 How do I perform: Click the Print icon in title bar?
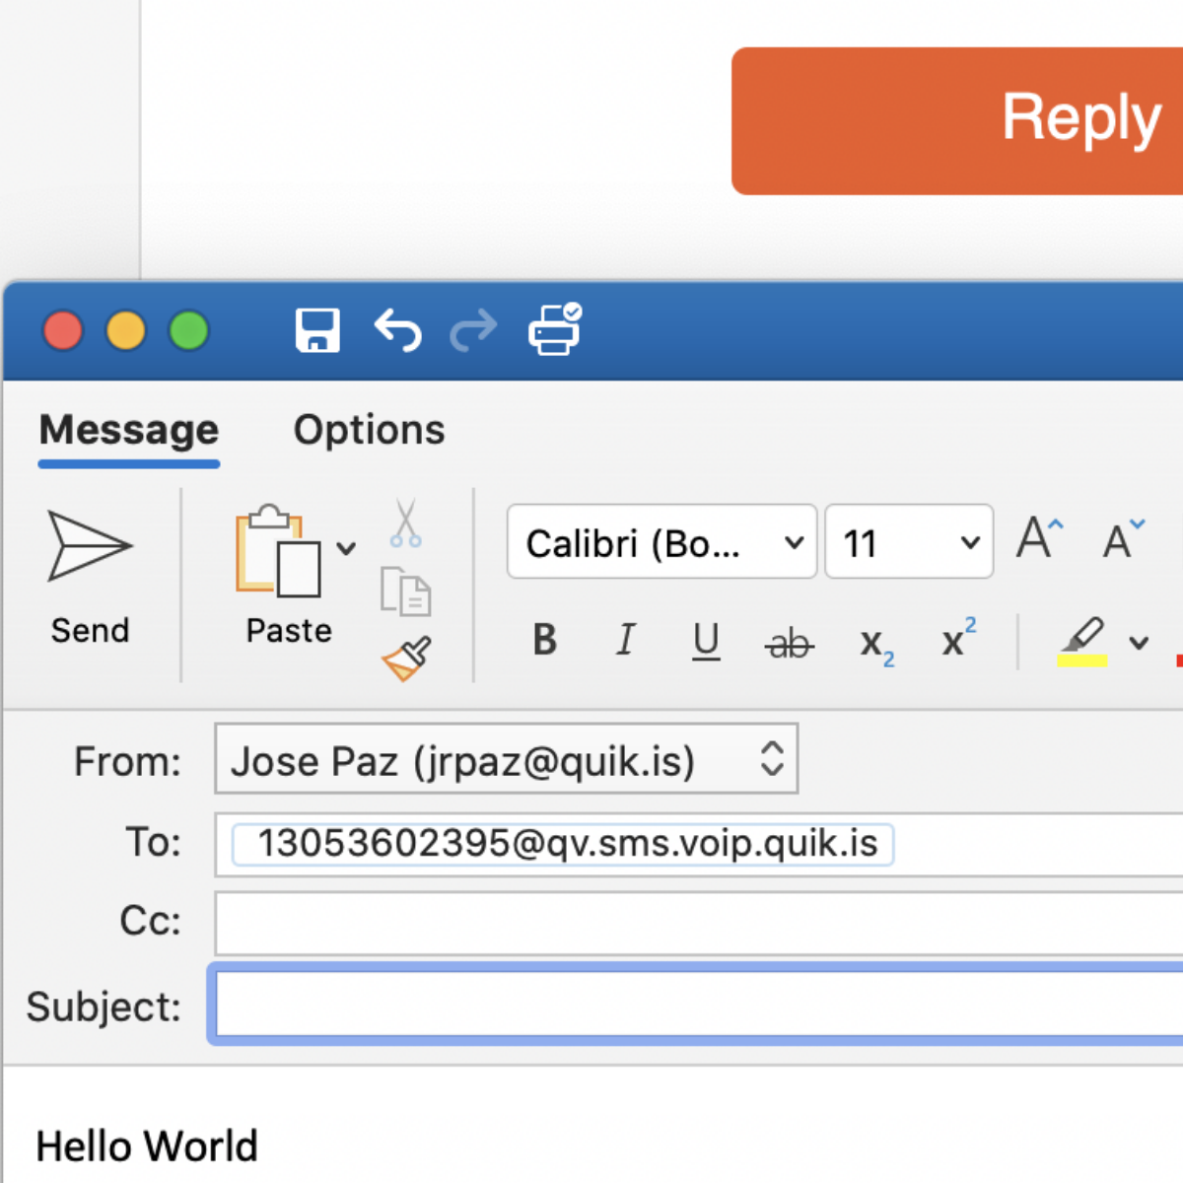coord(555,329)
